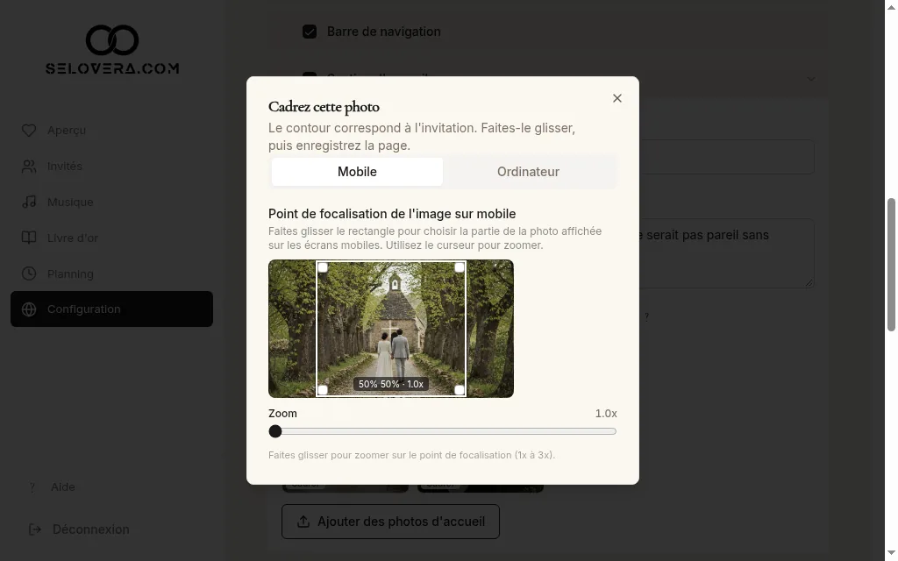898x561 pixels.
Task: Click the clock icon beside Planning
Action: click(29, 274)
